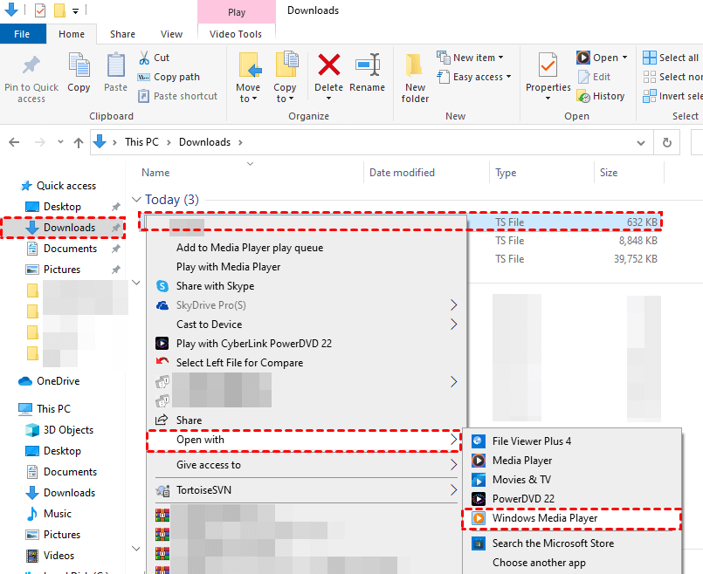
Task: Open Quick Access Toolbar customize dropdown
Action: [75, 10]
